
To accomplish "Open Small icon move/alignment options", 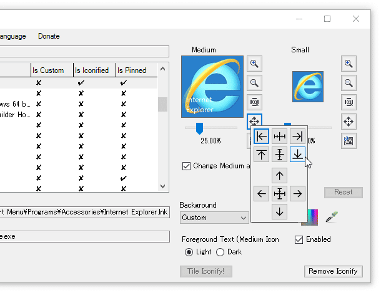I will (x=349, y=122).
